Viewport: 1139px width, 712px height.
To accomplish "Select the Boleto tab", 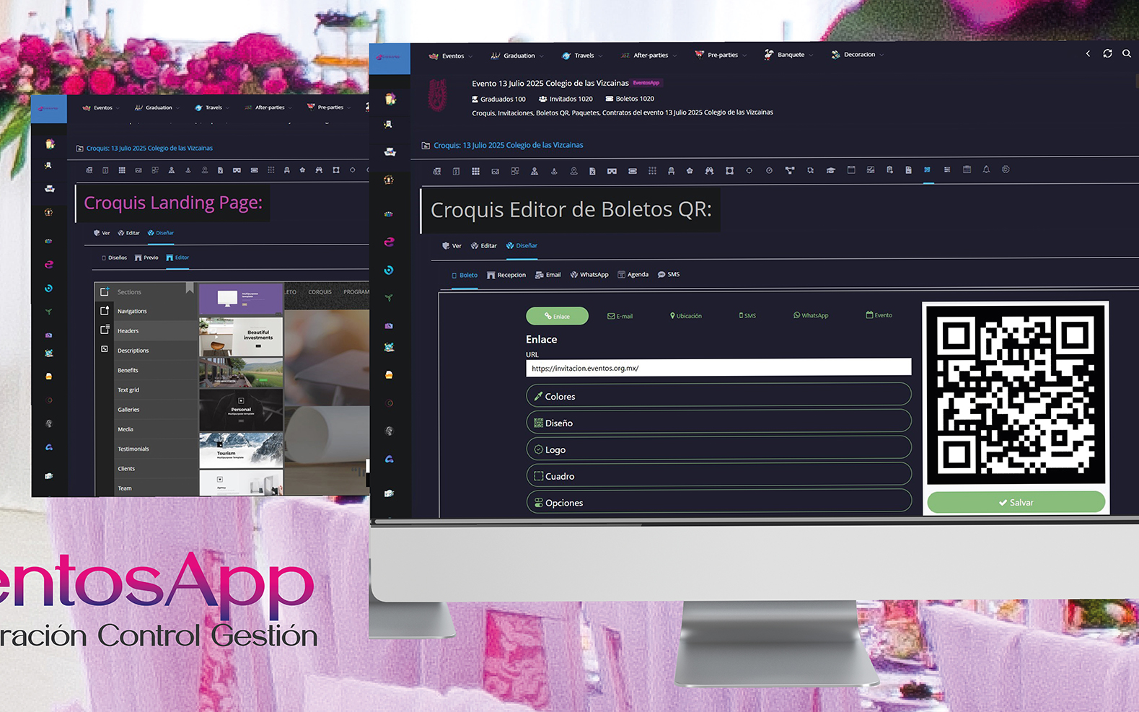I will (465, 276).
